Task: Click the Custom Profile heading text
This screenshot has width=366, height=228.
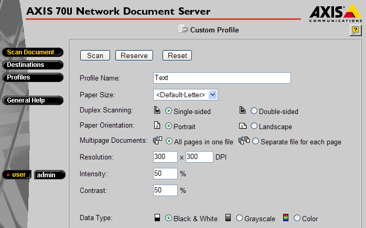Action: pos(214,30)
